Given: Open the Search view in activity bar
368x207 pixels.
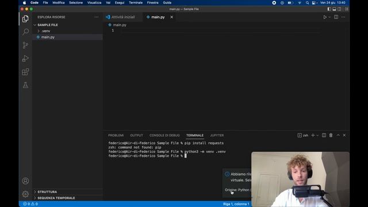Looking at the screenshot, I should (25, 32).
